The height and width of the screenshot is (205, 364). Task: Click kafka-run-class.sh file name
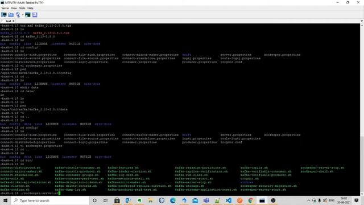click(191, 175)
